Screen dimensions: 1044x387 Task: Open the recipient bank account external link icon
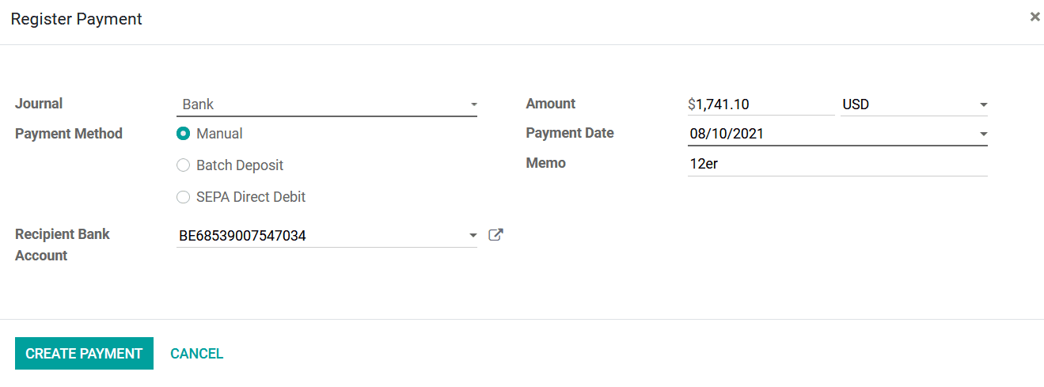(495, 235)
